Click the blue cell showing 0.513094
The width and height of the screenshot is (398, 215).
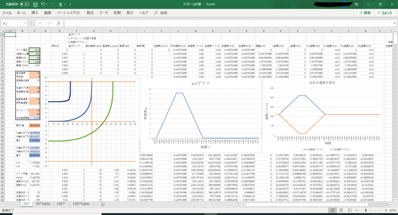click(35, 140)
